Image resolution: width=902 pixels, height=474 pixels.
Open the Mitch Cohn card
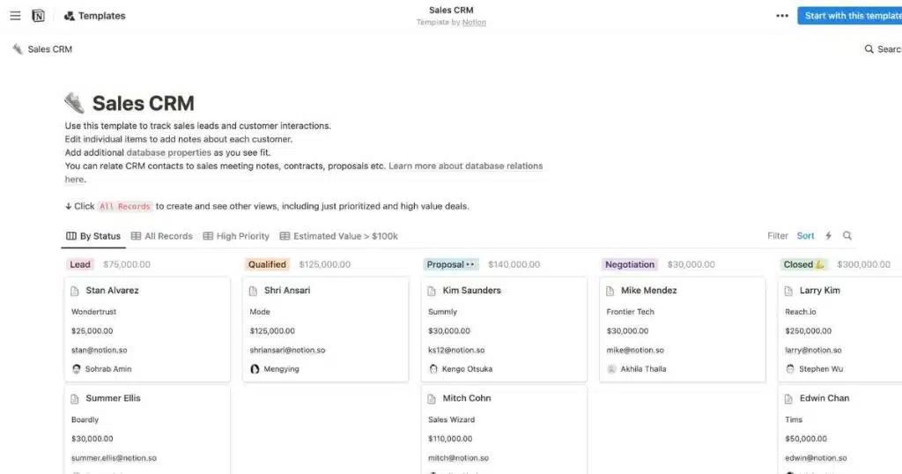(504, 430)
